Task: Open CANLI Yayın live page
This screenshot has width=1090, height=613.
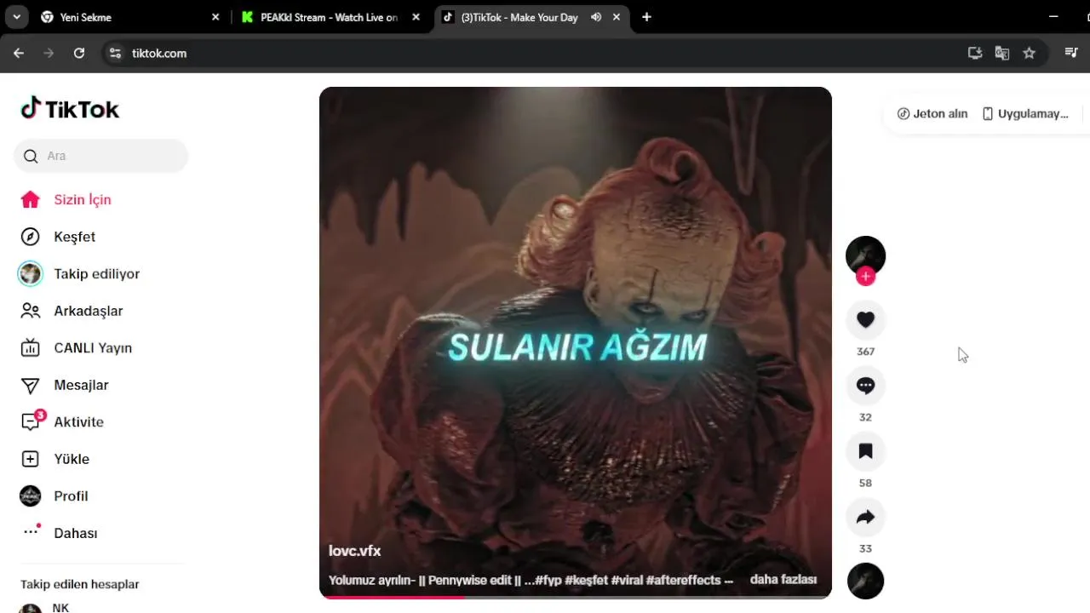Action: [x=76, y=347]
